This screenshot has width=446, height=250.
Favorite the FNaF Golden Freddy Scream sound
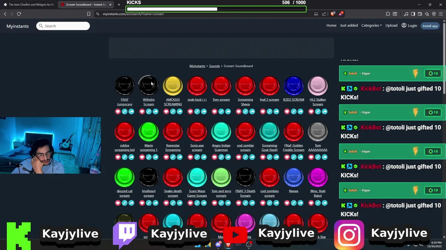287,157
